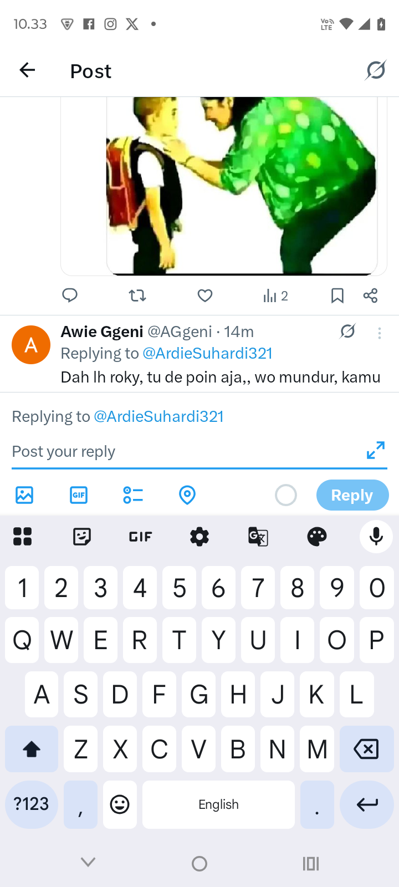Tap the repost icon under the image

pos(137,295)
